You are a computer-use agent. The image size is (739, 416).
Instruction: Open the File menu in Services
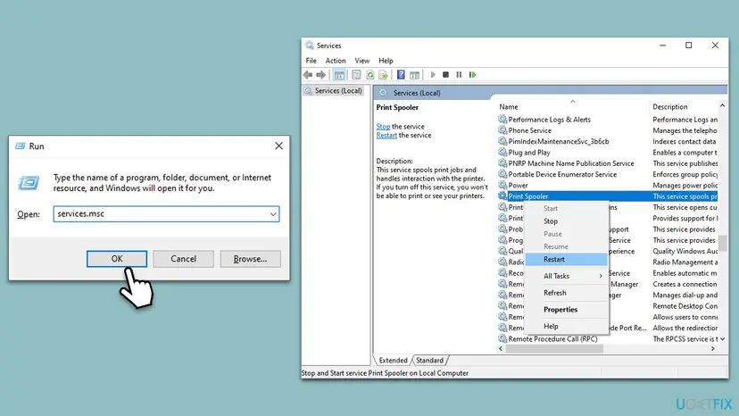pyautogui.click(x=311, y=61)
